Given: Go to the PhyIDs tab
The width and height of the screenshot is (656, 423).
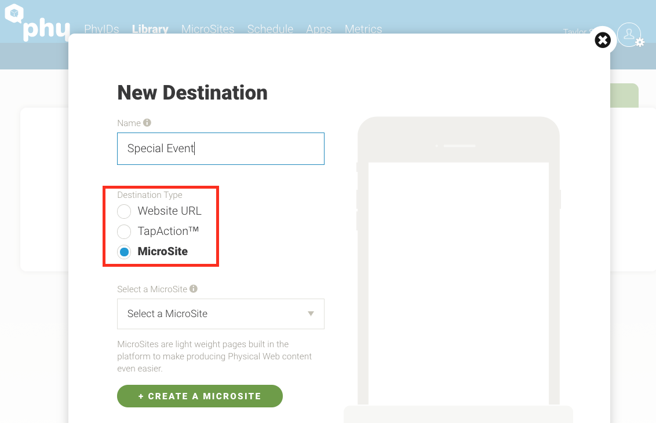Looking at the screenshot, I should (x=101, y=29).
